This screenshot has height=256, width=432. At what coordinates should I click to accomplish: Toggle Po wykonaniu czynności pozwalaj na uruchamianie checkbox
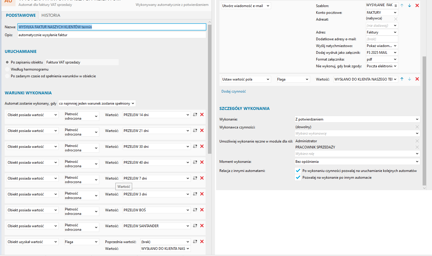298,171
